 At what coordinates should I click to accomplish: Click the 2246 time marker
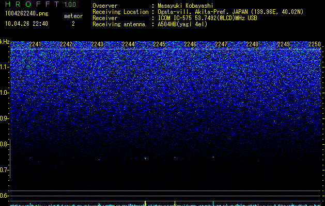(190, 44)
